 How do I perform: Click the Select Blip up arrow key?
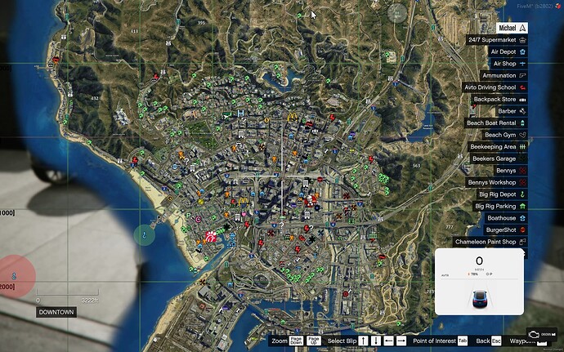(363, 341)
